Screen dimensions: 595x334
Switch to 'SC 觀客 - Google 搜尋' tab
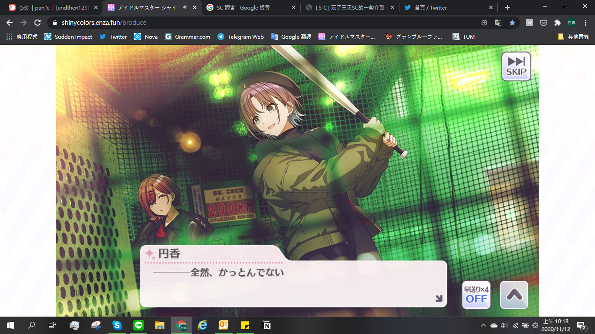[x=250, y=7]
